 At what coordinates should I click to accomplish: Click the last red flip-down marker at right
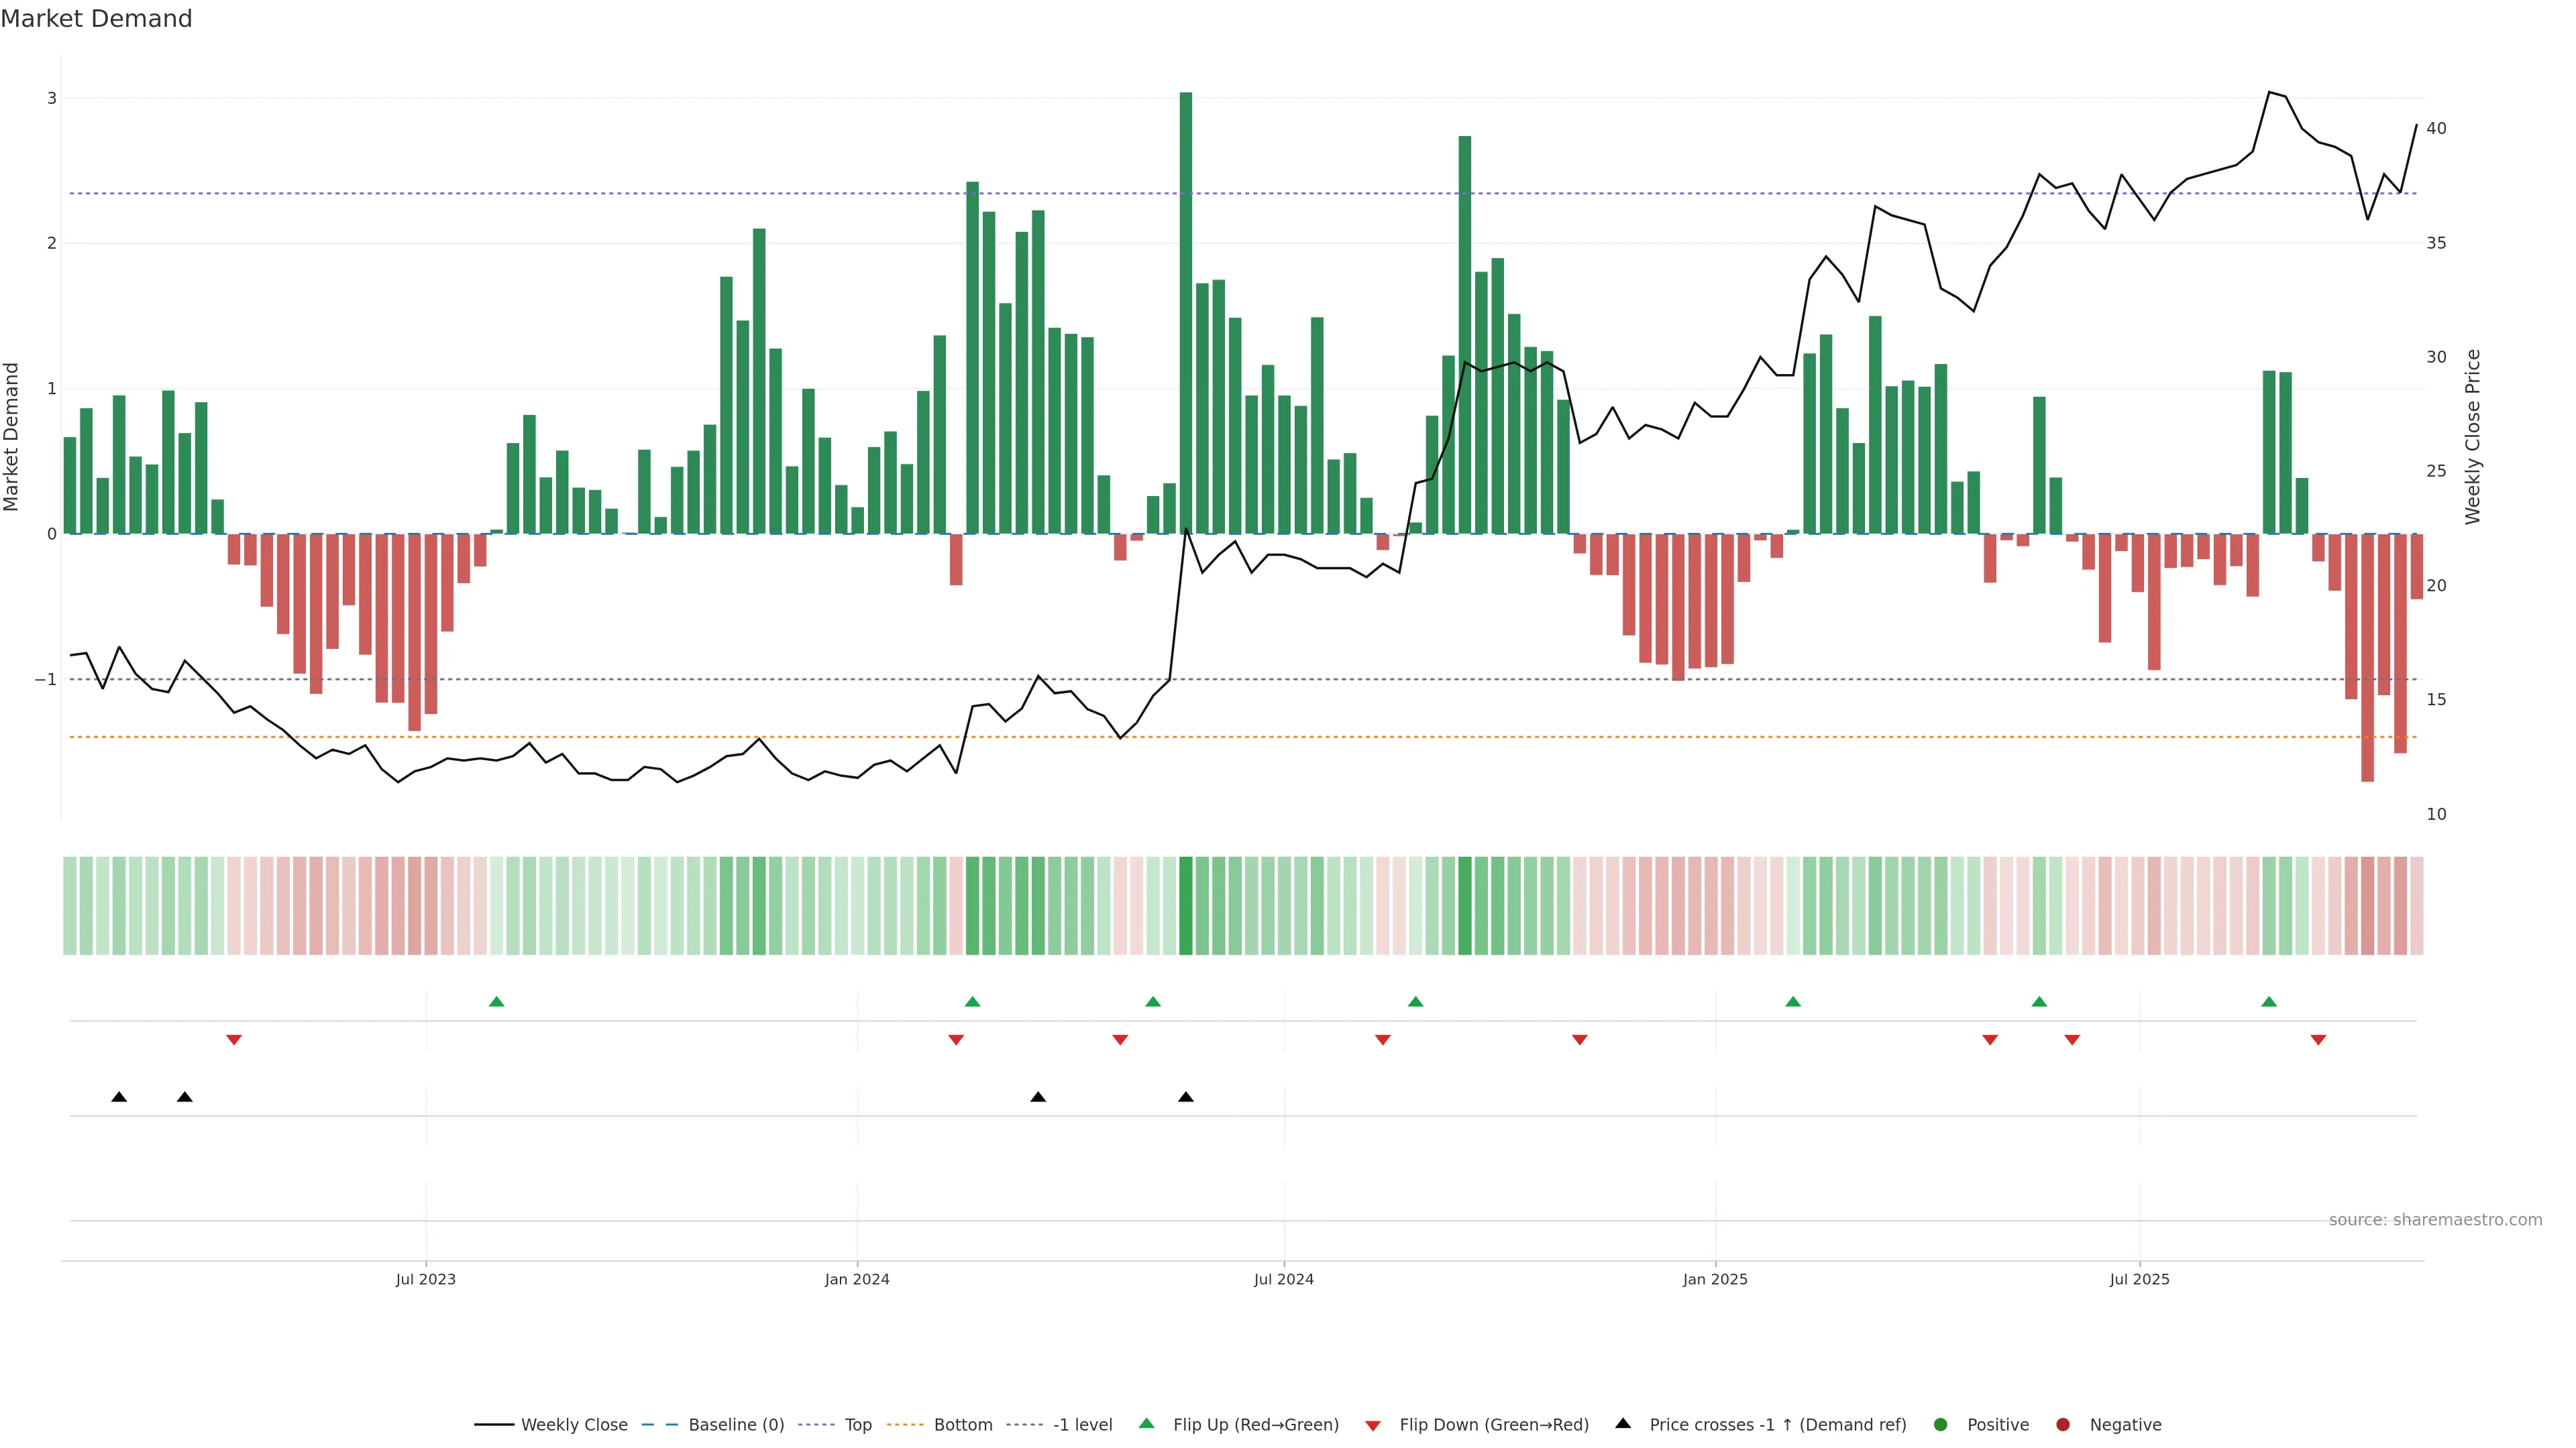tap(2318, 1040)
